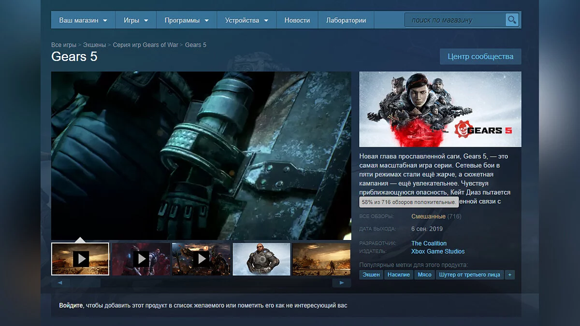This screenshot has width=580, height=326.
Task: Open the Лаборатории menu item
Action: 346,20
